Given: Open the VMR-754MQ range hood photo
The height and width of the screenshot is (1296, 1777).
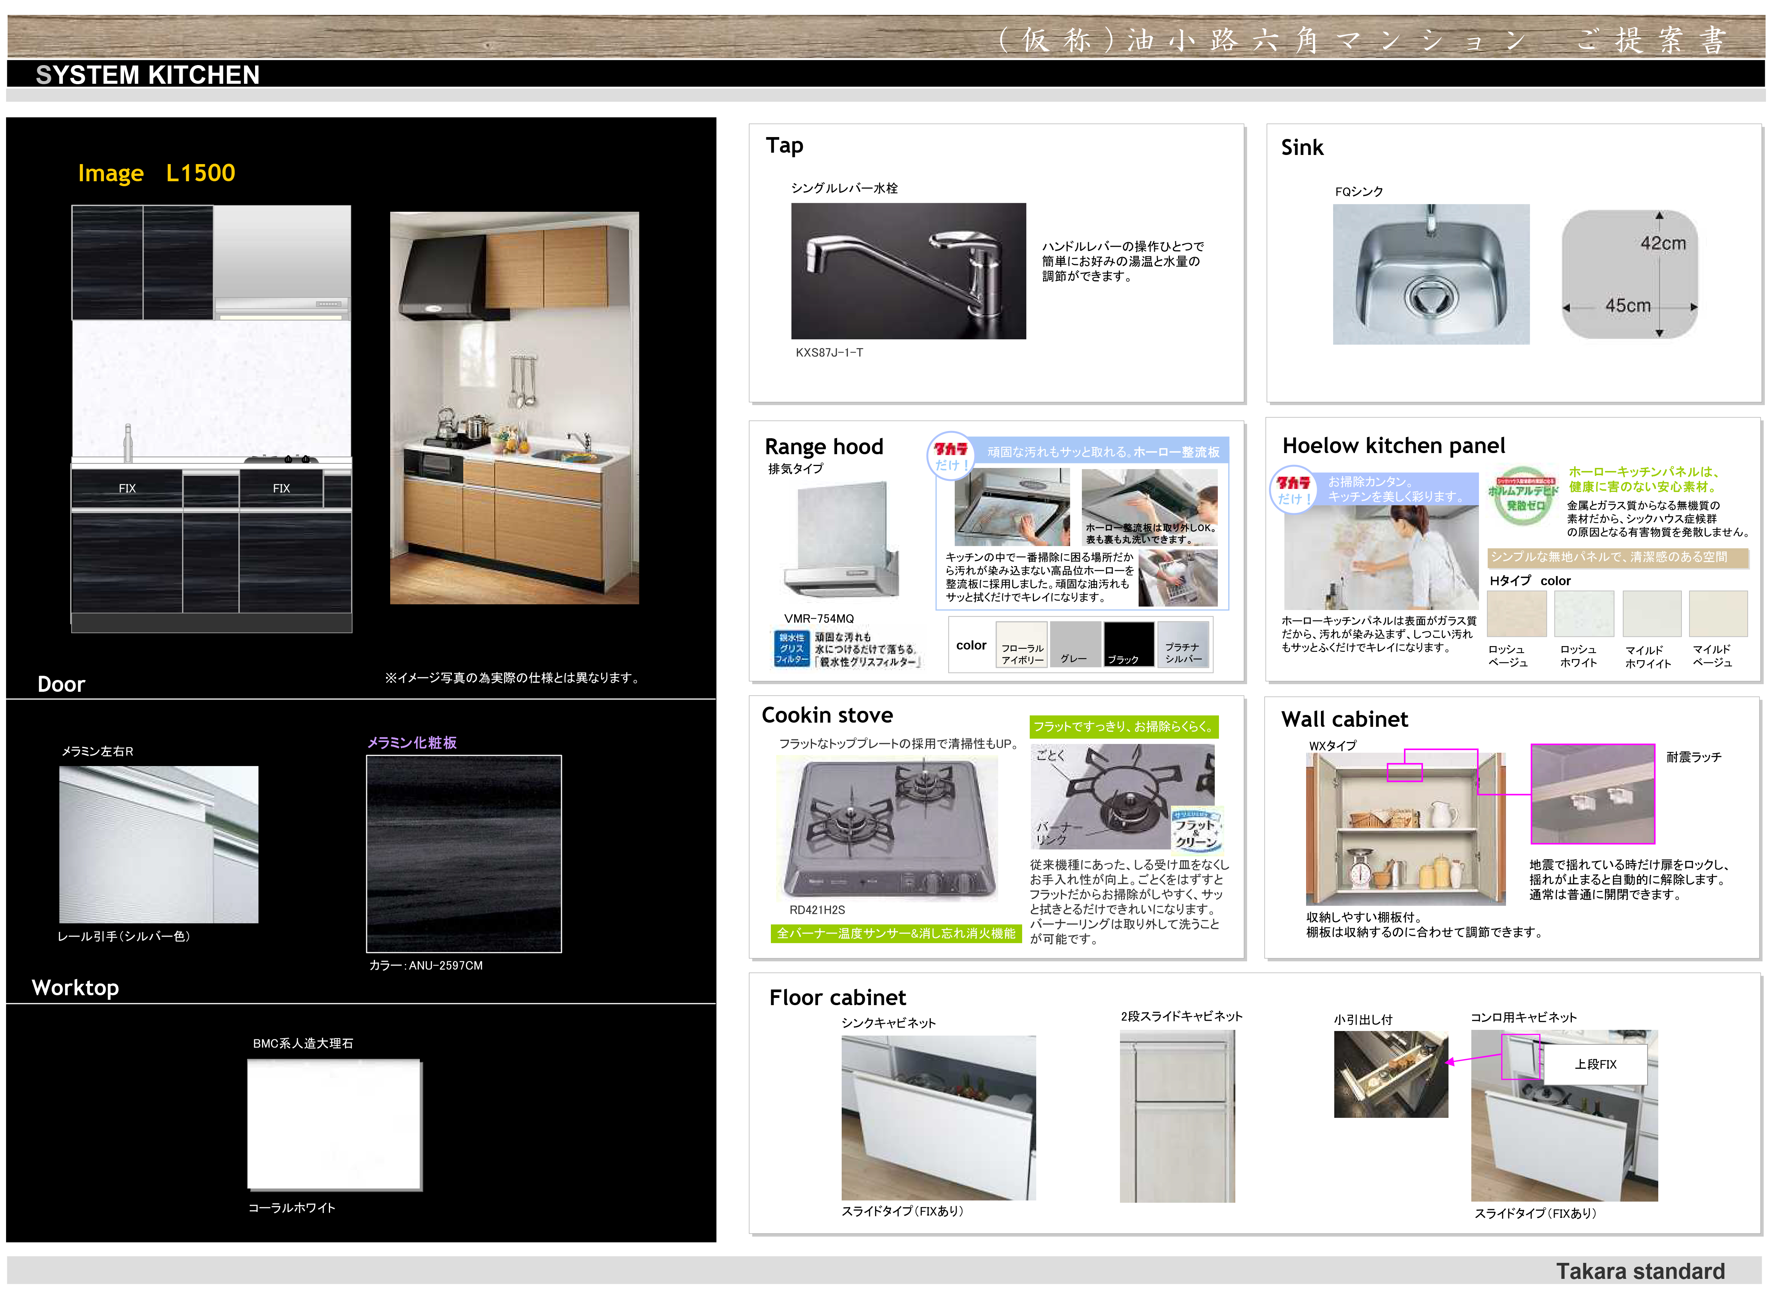Looking at the screenshot, I should click(841, 541).
